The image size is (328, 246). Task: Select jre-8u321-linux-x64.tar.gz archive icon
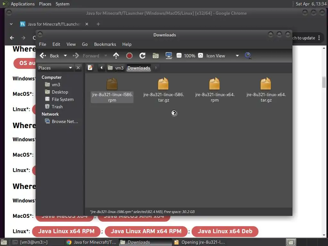coord(266,84)
